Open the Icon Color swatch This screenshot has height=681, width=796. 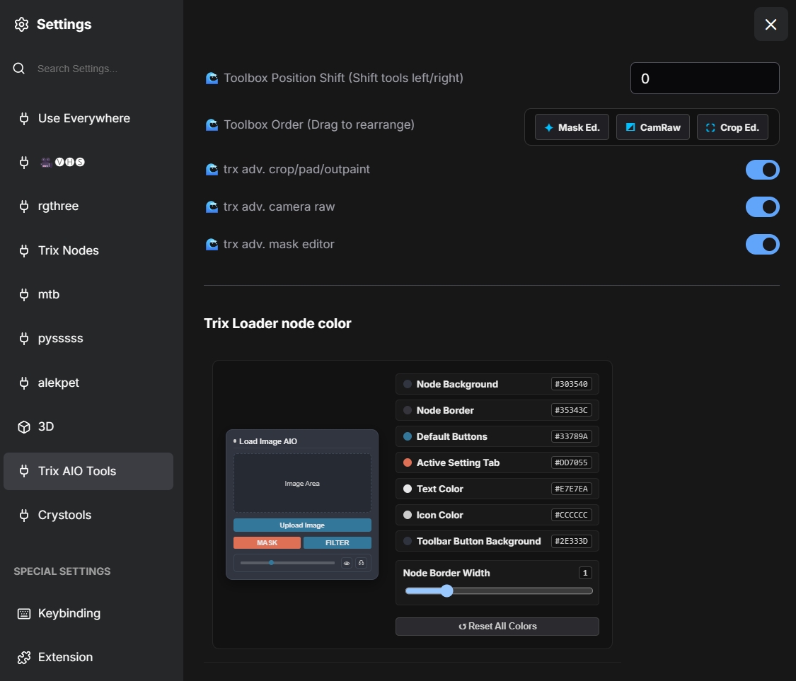pos(407,515)
